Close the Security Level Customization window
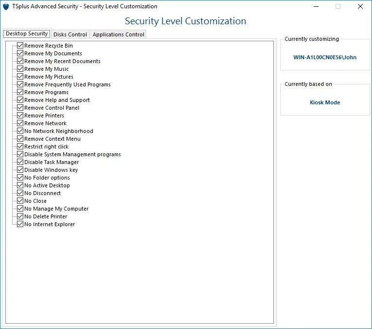 pyautogui.click(x=360, y=6)
